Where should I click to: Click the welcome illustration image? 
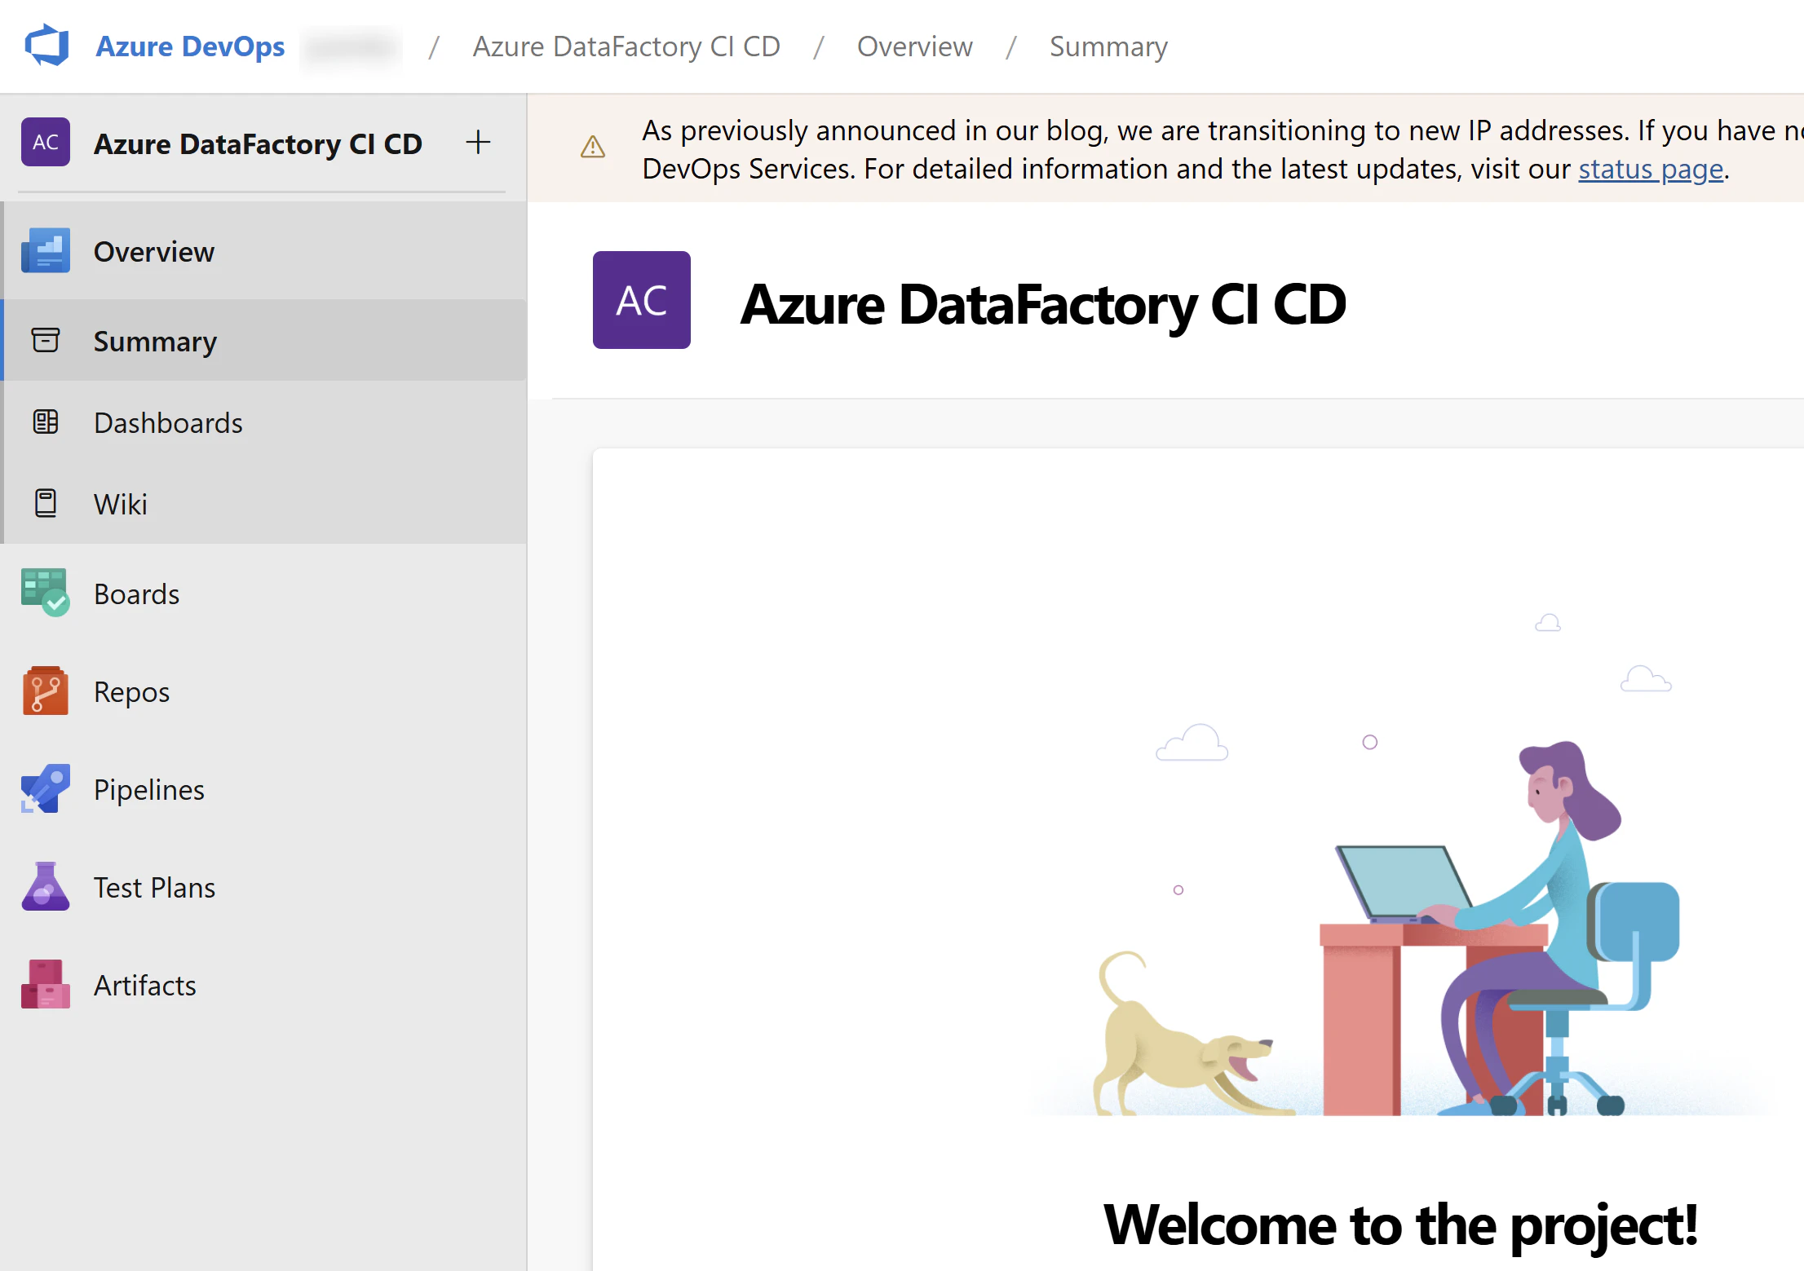pyautogui.click(x=1400, y=863)
